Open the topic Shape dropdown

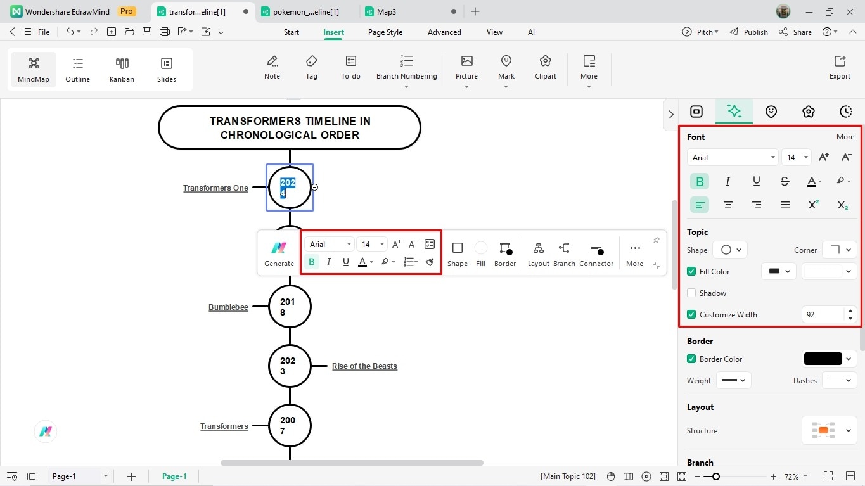pyautogui.click(x=730, y=250)
